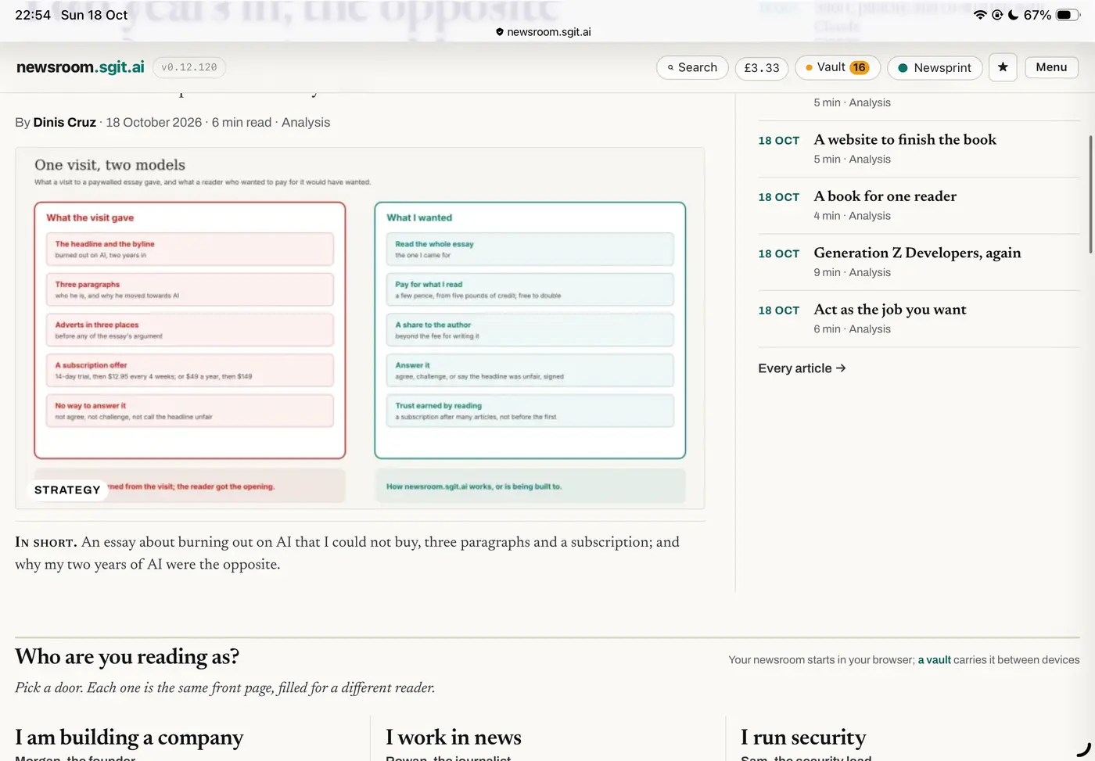
Task: Click the site lock shield icon in address bar
Action: (x=500, y=32)
